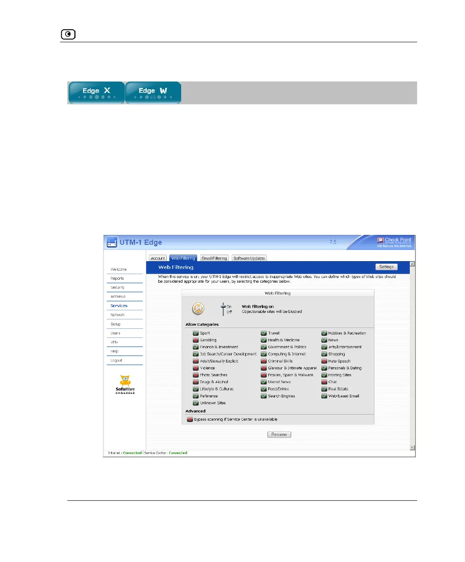Toggle the Web-based Email category
The height and width of the screenshot is (562, 465).
pos(324,396)
